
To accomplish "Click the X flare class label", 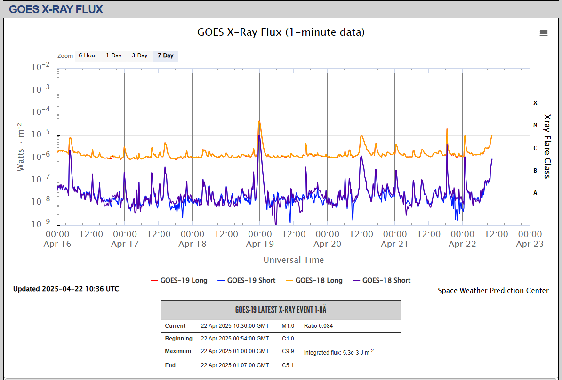I will click(535, 103).
